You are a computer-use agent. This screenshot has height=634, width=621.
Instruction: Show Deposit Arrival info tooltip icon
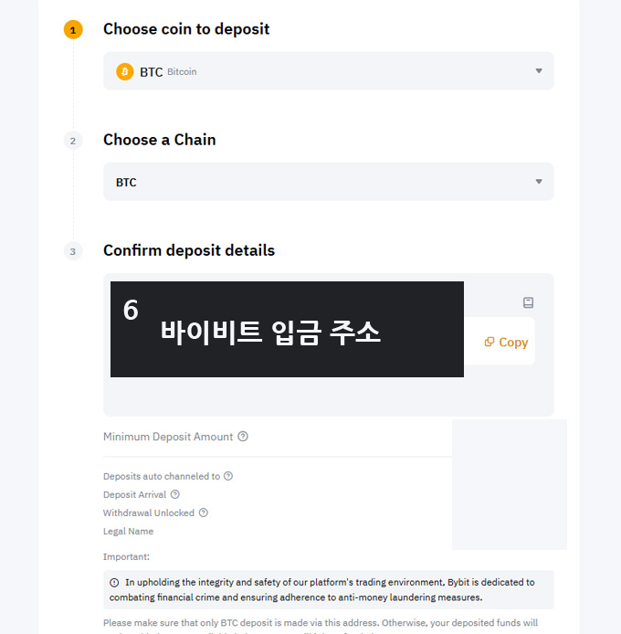tap(175, 494)
